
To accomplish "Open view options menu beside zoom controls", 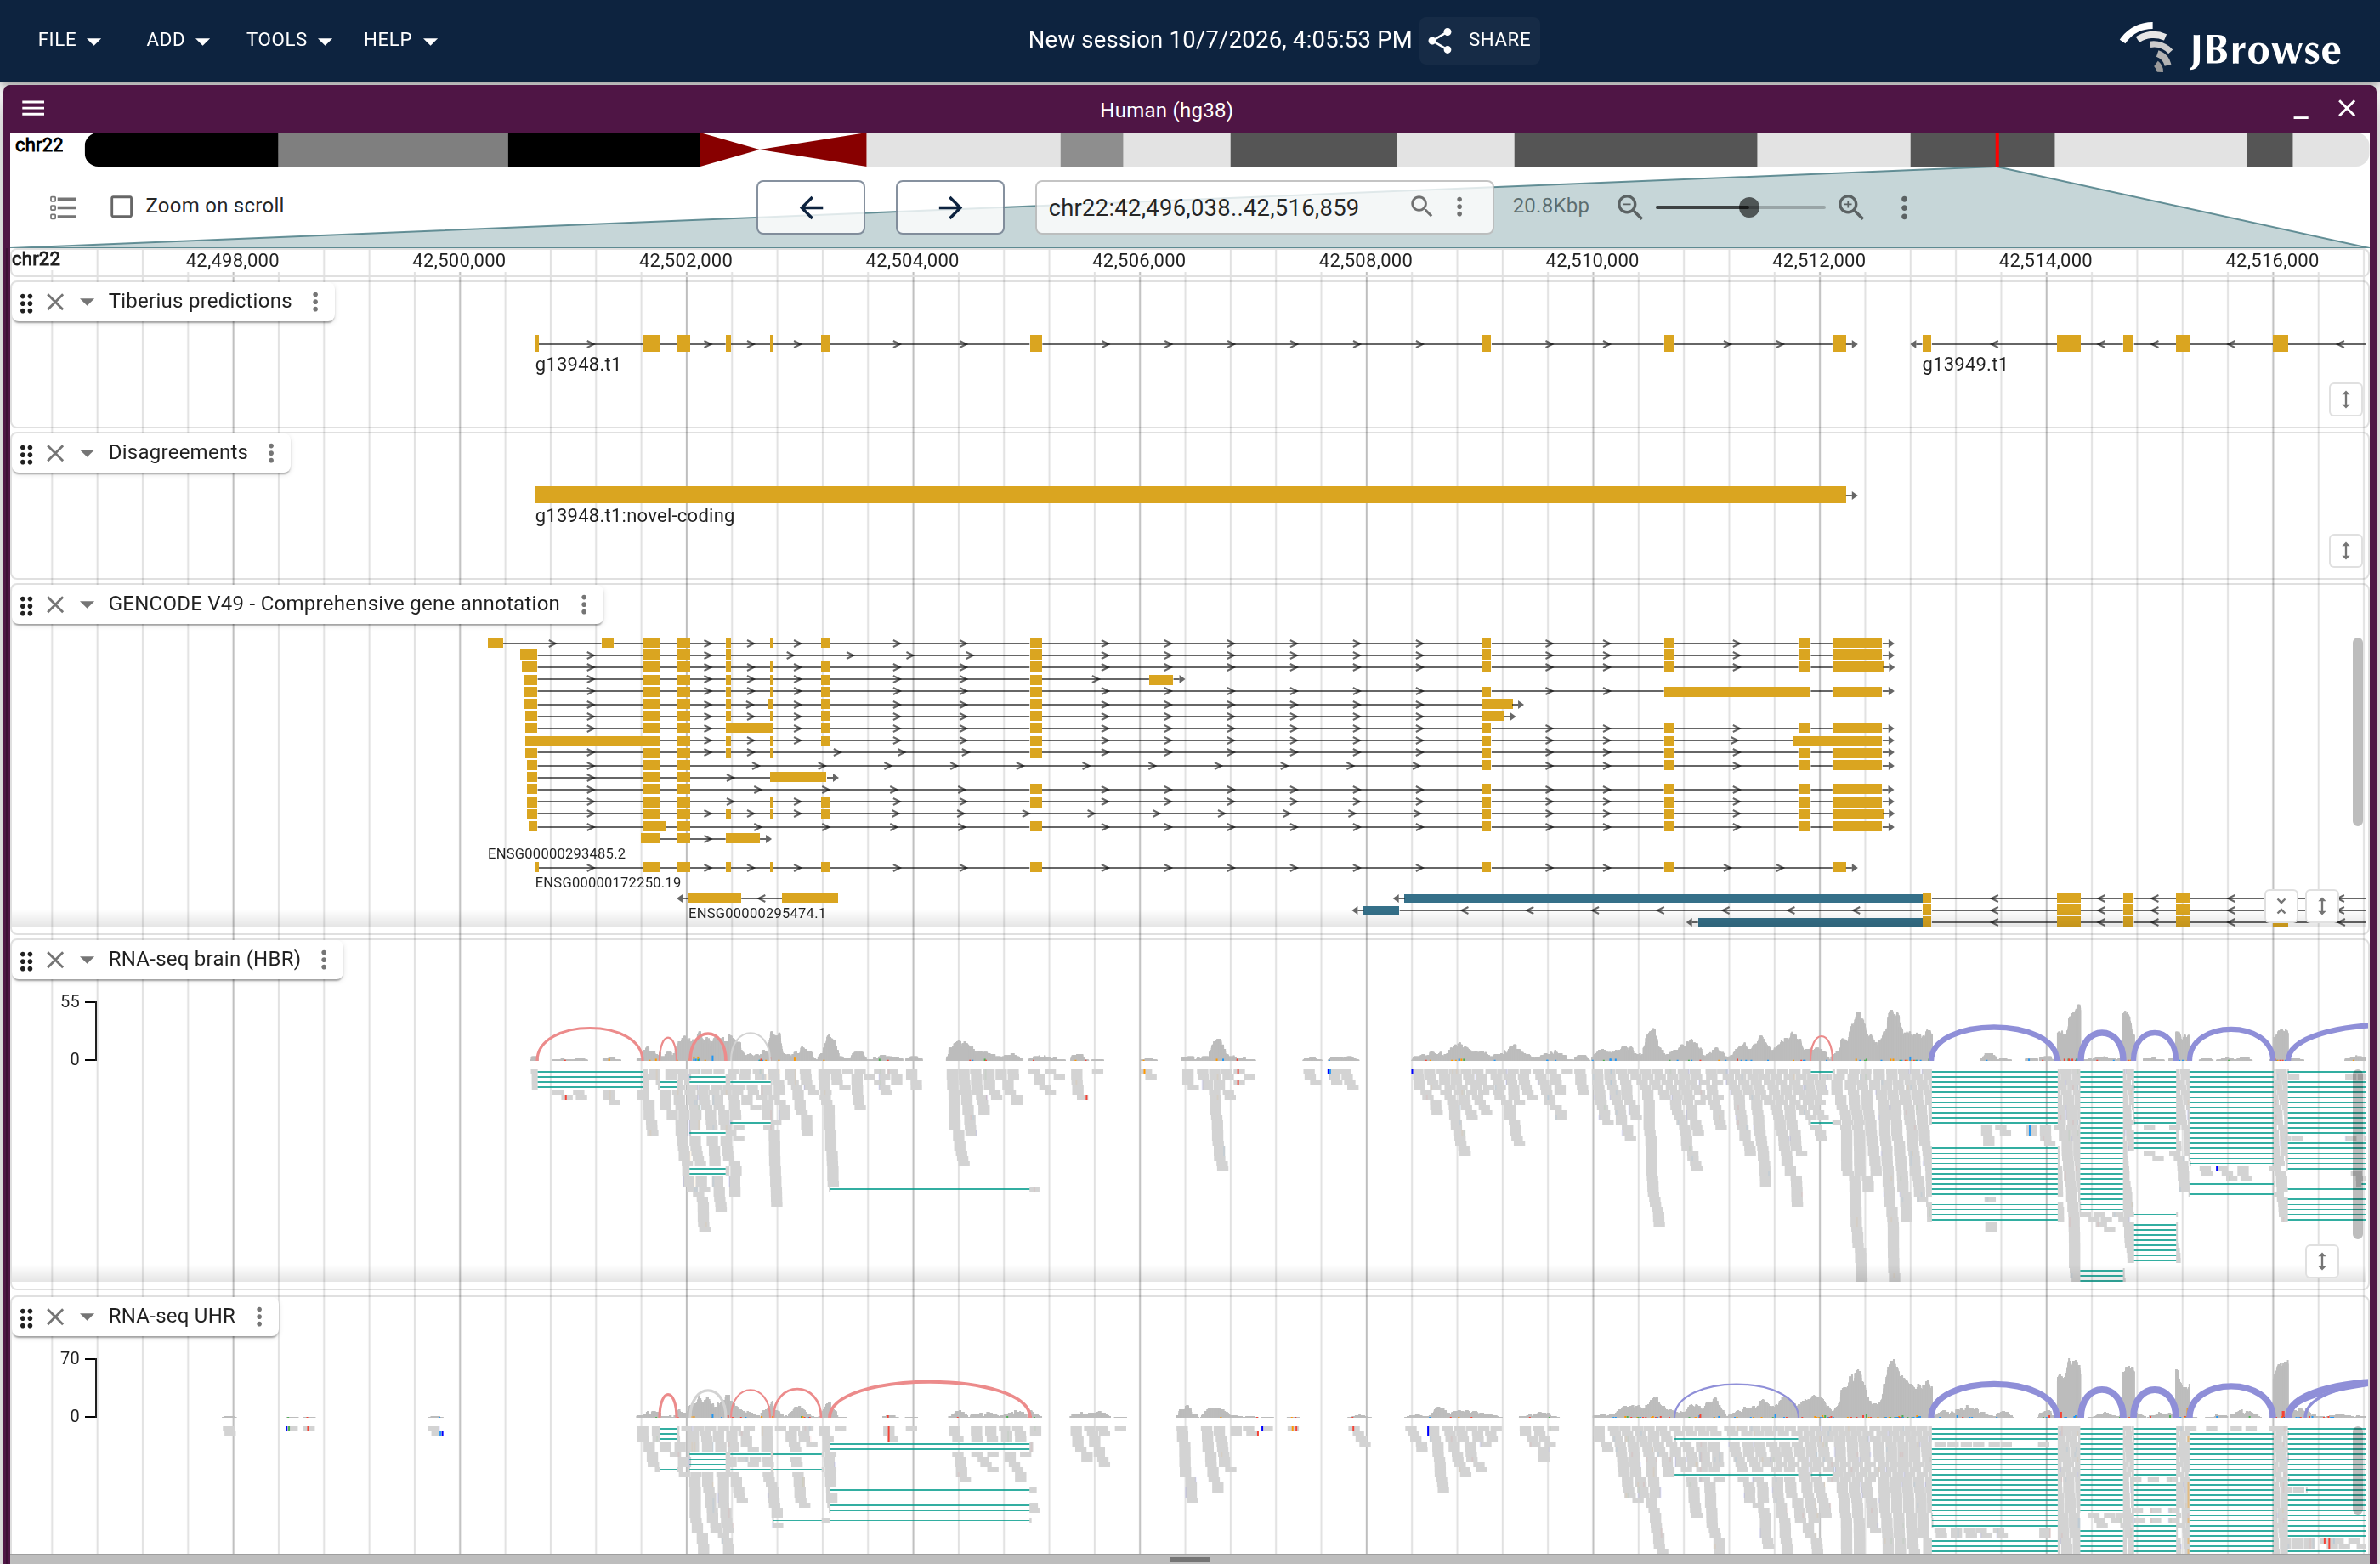I will tap(1904, 207).
